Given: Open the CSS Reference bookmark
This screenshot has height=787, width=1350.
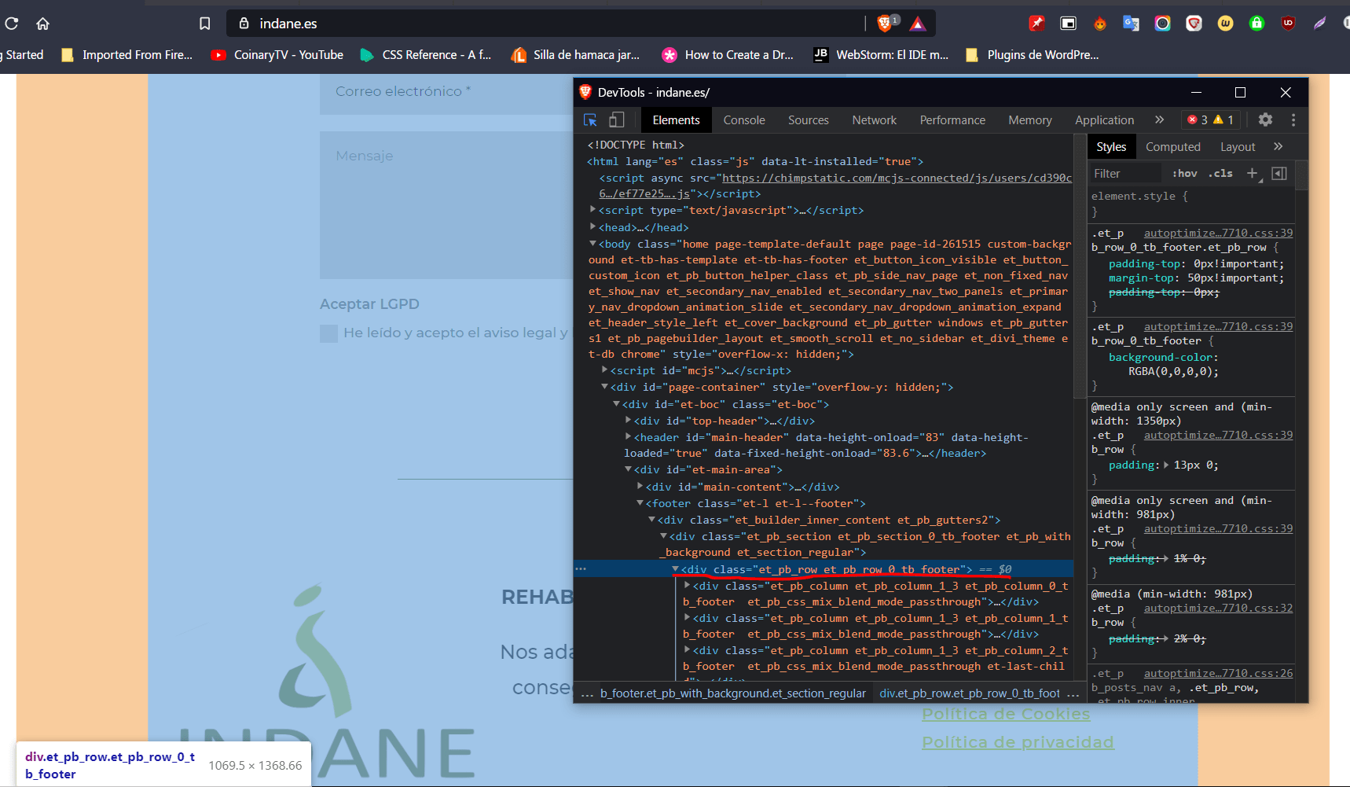Looking at the screenshot, I should [425, 55].
